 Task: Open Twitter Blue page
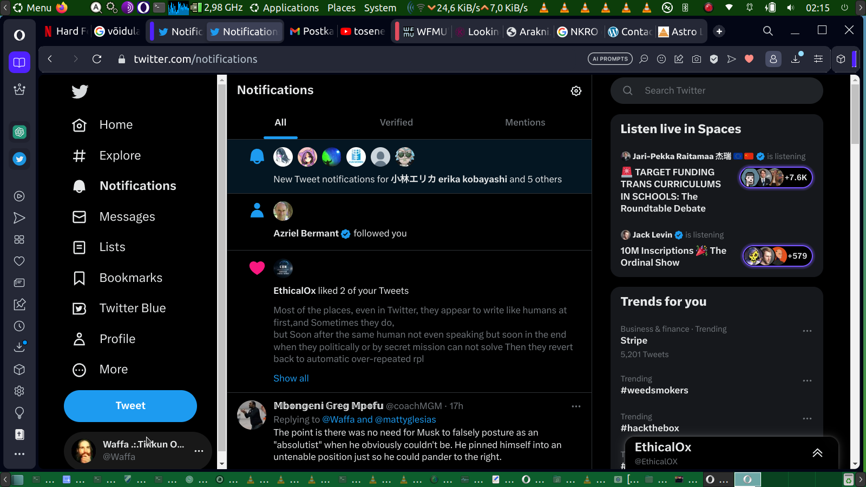point(119,308)
